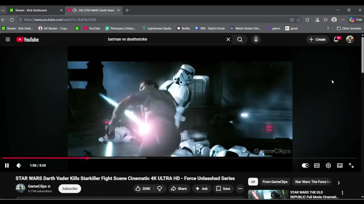Open the YouTube guide hamburger menu
364x204 pixels.
coord(8,39)
